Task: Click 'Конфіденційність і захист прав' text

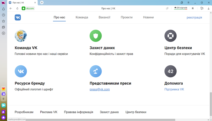Action: tap(111, 54)
